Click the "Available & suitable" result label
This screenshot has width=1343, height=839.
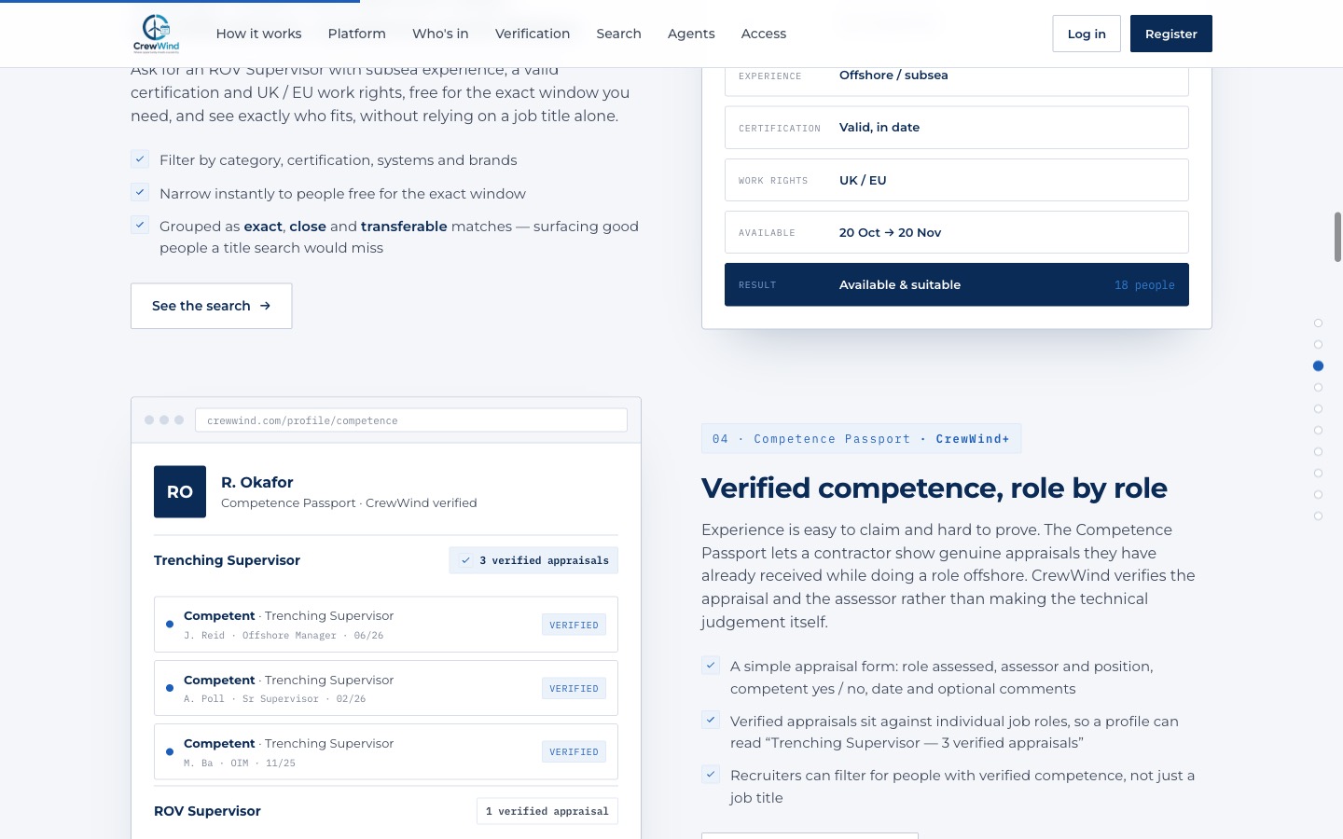(x=900, y=285)
